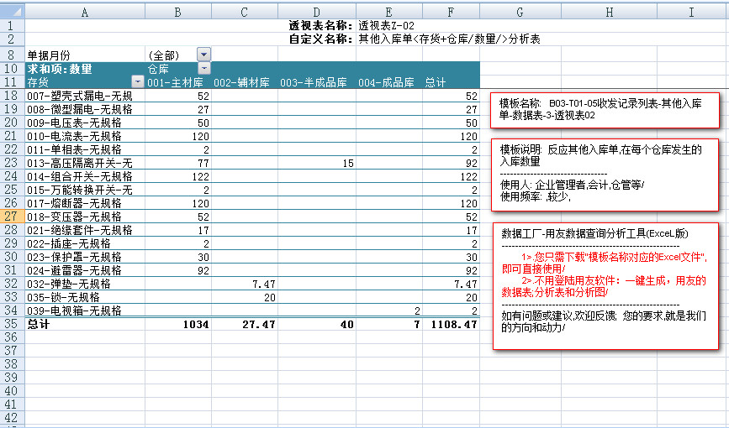
Task: Expand the 存货 row filter dropdown
Action: [x=137, y=82]
